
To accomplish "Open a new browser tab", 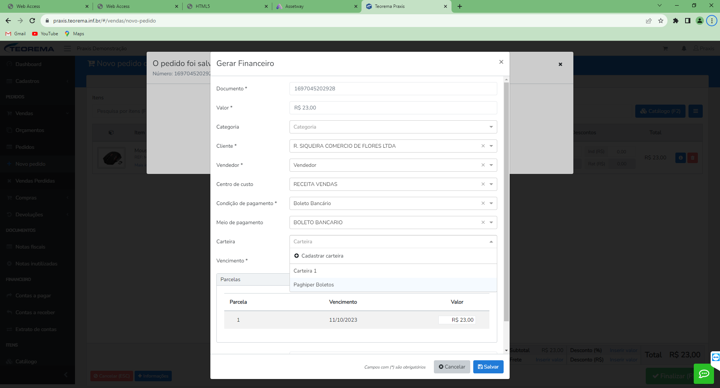I will point(460,6).
